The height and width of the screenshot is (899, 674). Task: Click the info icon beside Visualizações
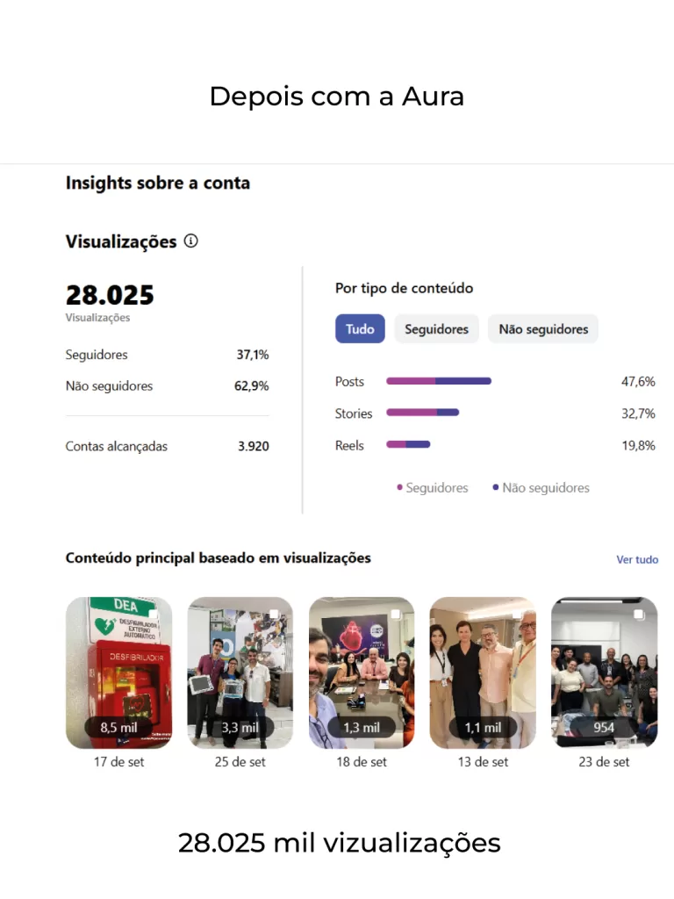pyautogui.click(x=191, y=241)
